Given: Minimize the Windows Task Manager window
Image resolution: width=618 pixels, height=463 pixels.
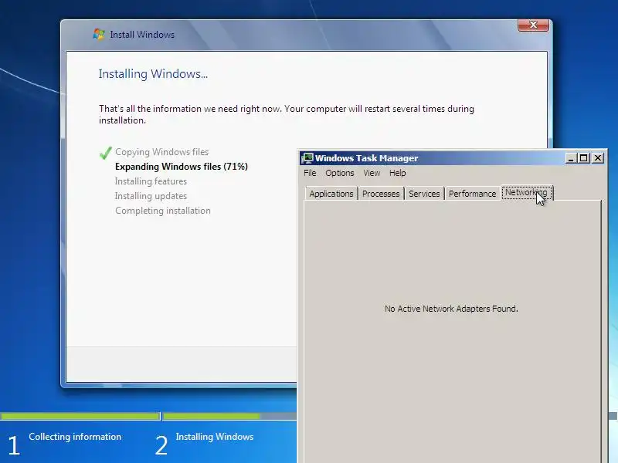Looking at the screenshot, I should (x=571, y=158).
